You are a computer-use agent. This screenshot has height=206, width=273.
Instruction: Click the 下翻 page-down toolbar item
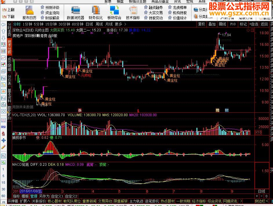8,17
